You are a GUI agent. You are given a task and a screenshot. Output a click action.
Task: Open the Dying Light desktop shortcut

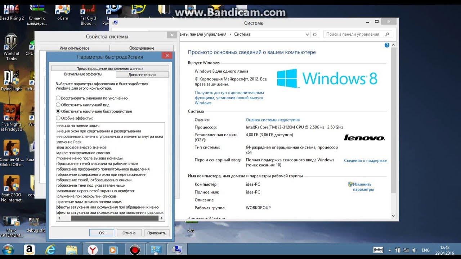[11, 81]
